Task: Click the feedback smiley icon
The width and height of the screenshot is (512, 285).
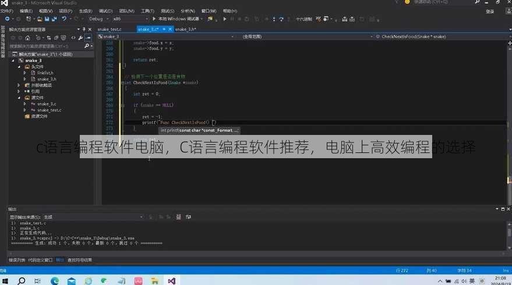Action: pos(407,2)
